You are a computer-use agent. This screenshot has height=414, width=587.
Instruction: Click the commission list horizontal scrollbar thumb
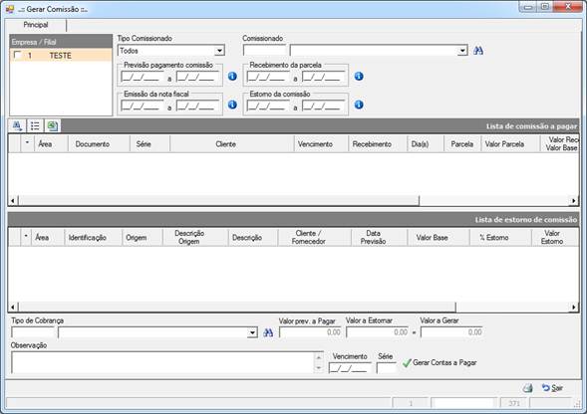pyautogui.click(x=218, y=201)
